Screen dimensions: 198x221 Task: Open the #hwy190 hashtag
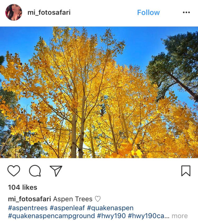pos(111,216)
